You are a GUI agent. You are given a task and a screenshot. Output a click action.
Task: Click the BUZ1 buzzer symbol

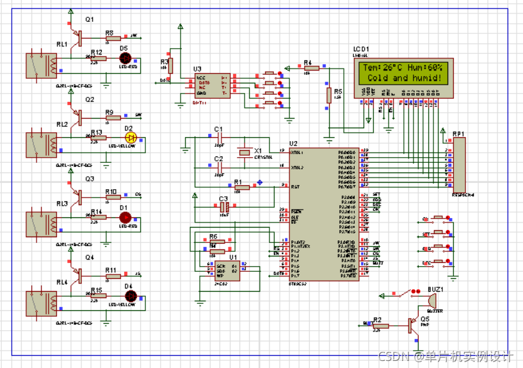pos(433,299)
